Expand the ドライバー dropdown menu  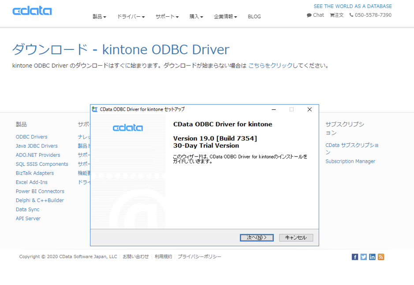click(x=131, y=17)
